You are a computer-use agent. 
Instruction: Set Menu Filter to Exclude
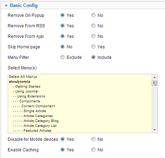[x=62, y=57]
